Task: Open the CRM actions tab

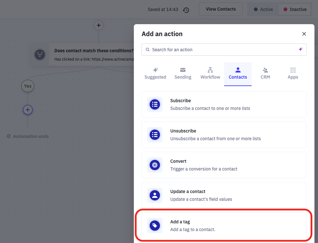Action: tap(265, 74)
